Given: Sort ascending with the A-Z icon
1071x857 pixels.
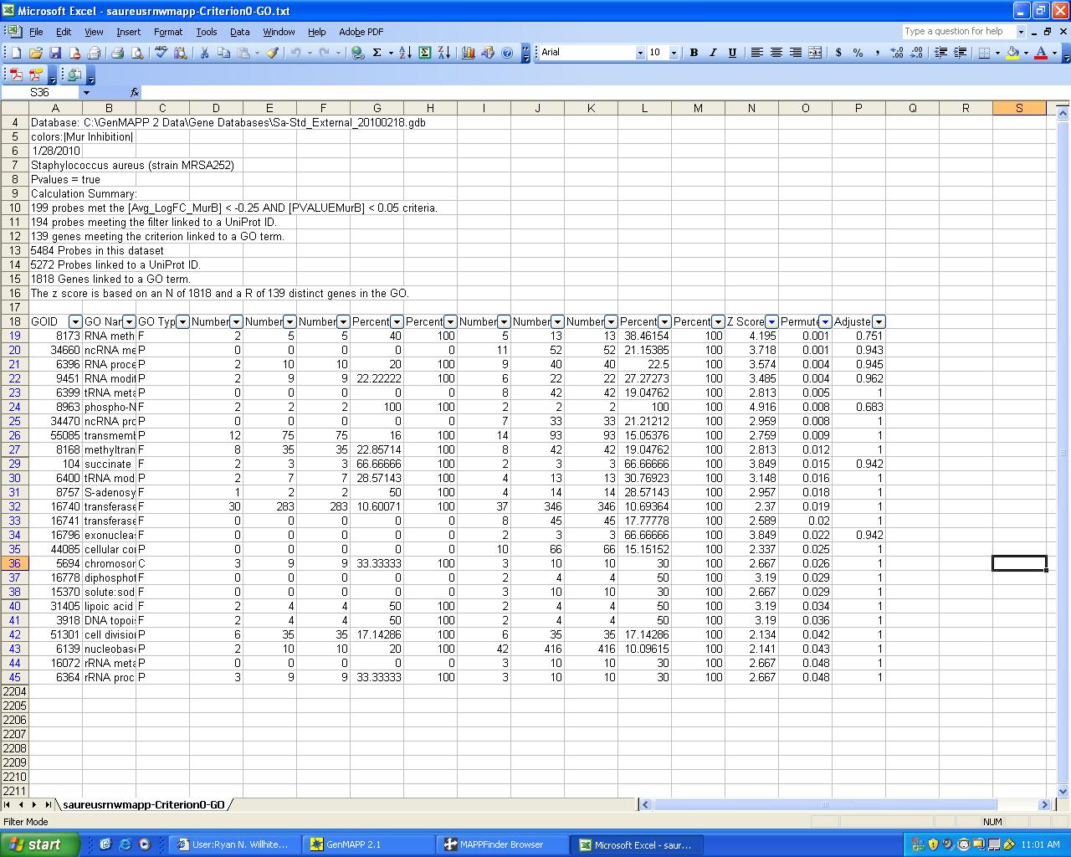Looking at the screenshot, I should tap(405, 53).
